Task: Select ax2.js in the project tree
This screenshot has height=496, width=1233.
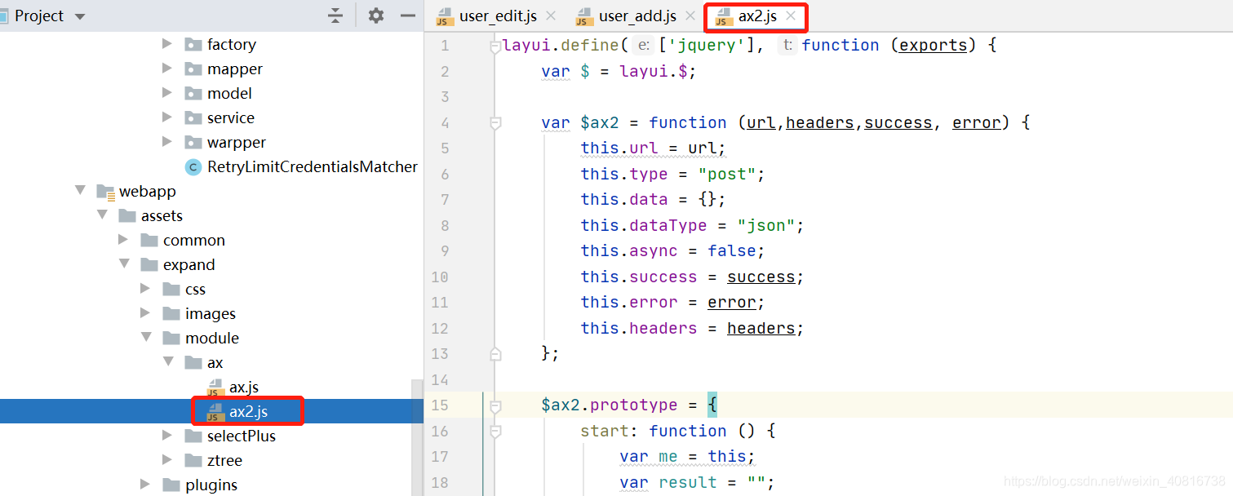Action: [248, 412]
